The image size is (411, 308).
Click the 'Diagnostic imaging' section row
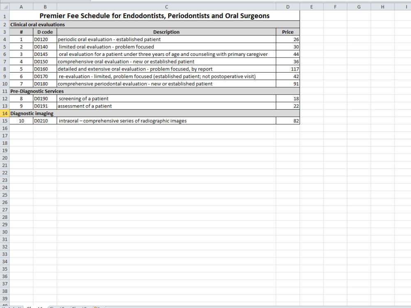[155, 113]
